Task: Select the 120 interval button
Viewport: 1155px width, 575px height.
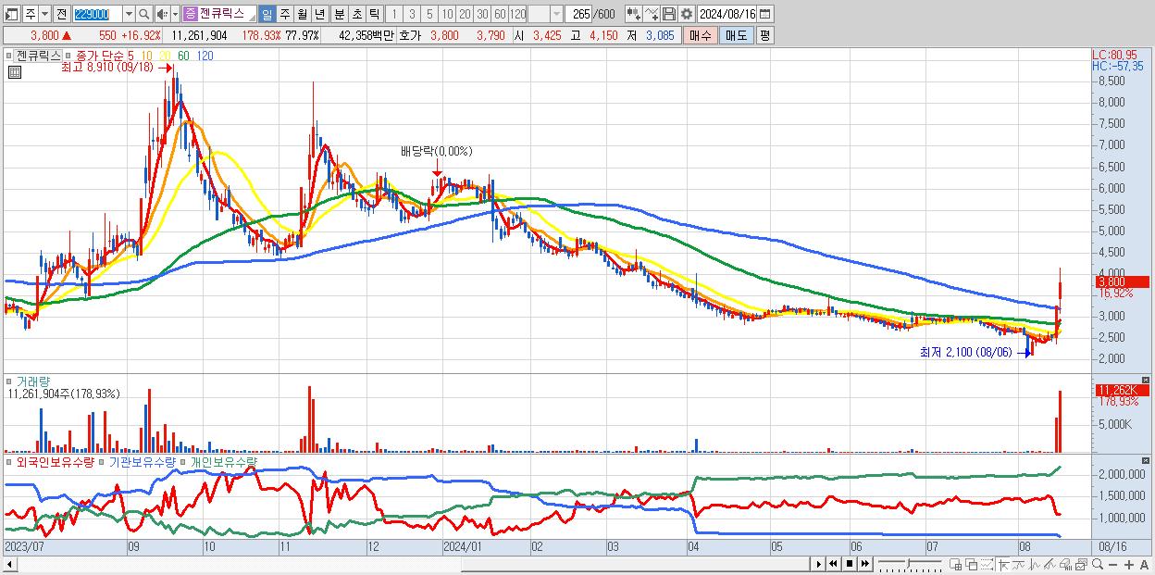Action: pyautogui.click(x=518, y=15)
